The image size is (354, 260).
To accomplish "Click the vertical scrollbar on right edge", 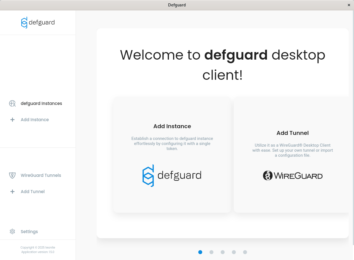I will pyautogui.click(x=353, y=126).
